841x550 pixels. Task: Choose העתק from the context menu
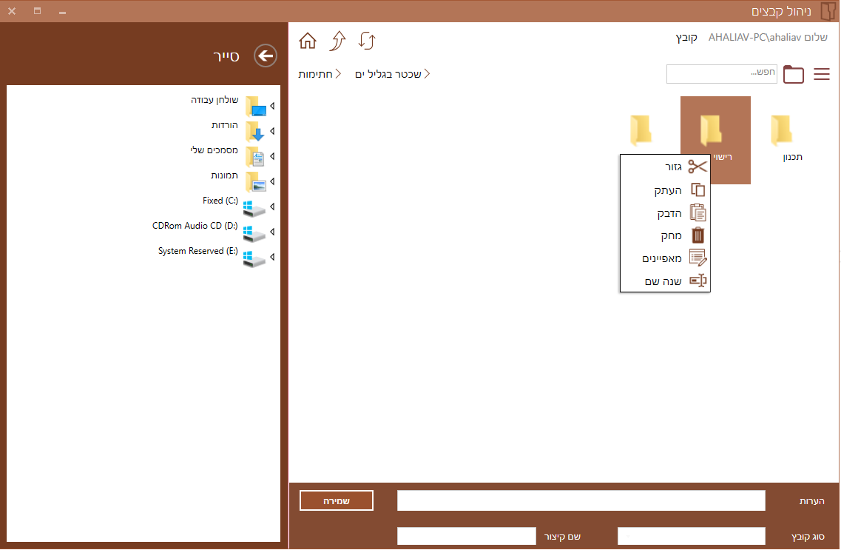665,190
